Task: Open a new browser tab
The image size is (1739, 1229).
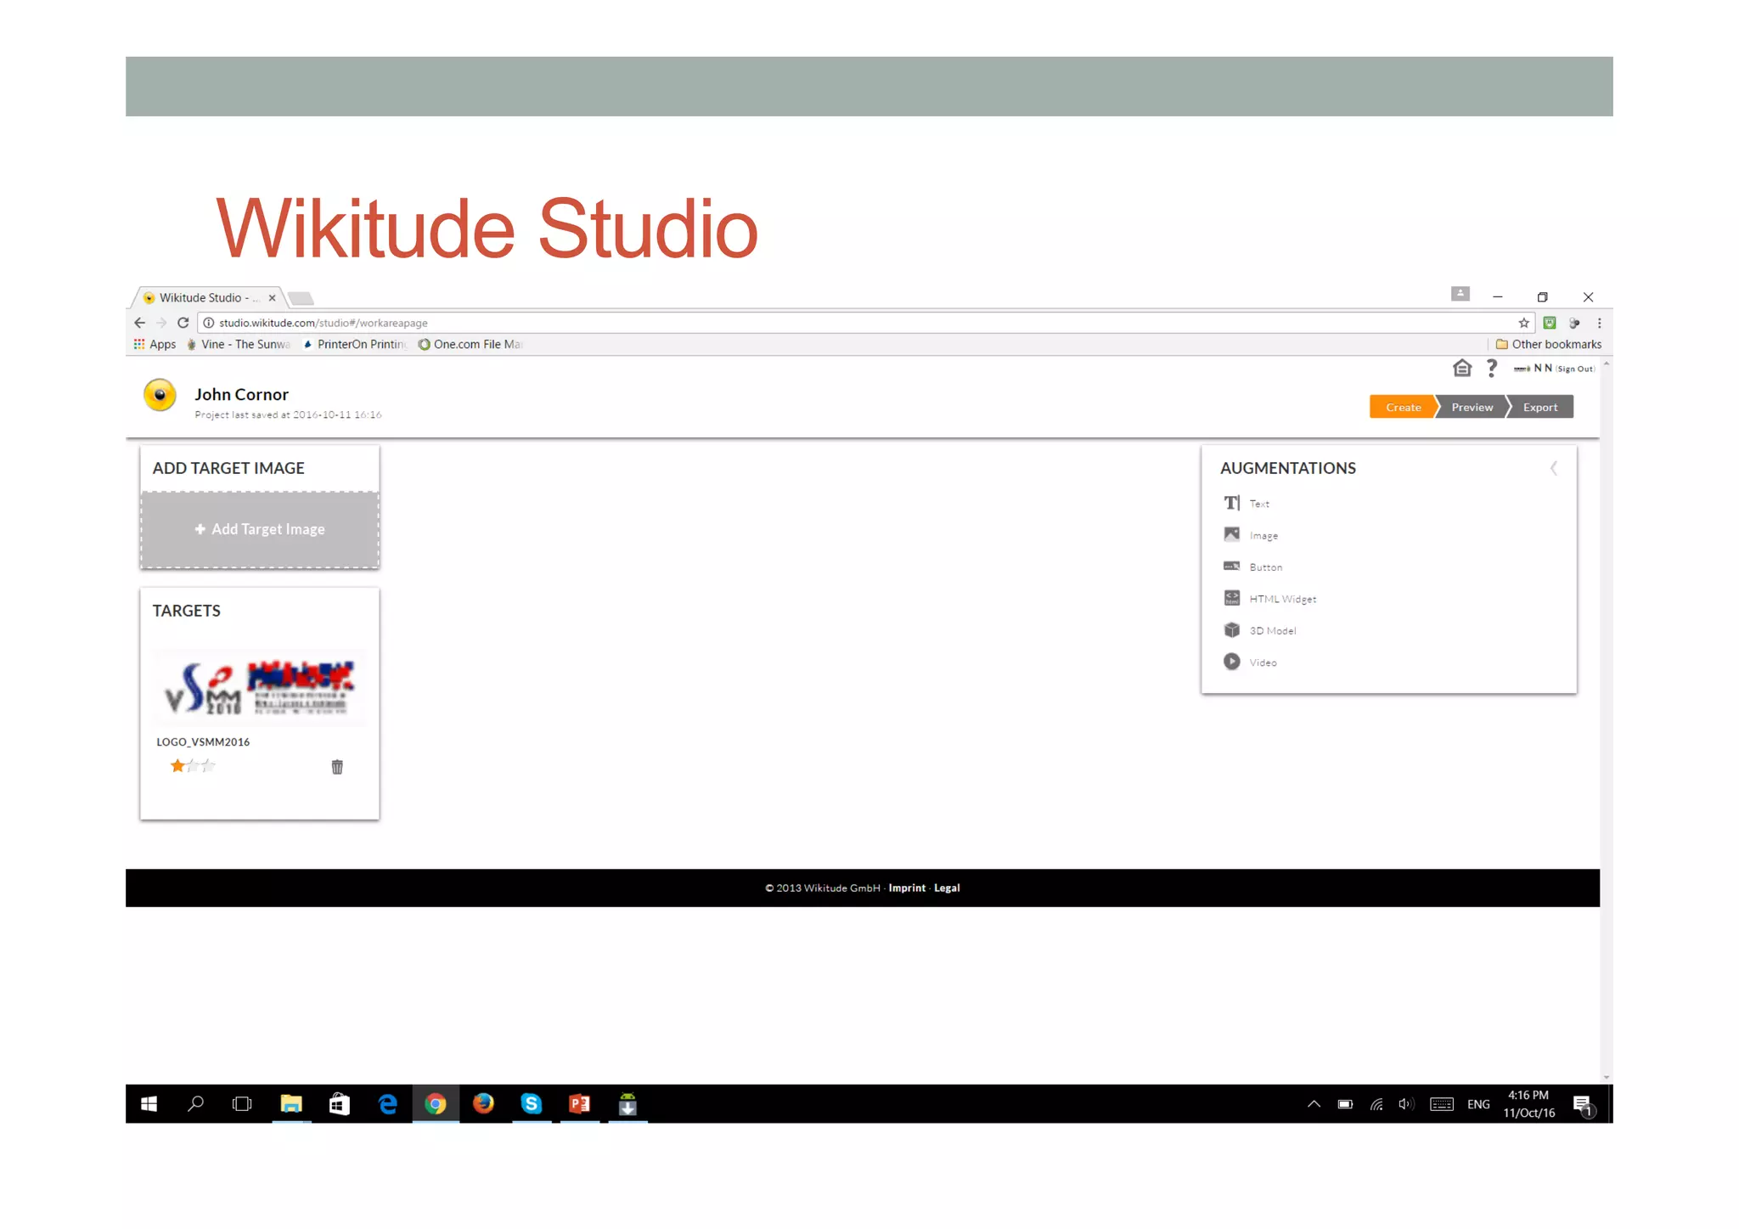Action: pyautogui.click(x=301, y=298)
